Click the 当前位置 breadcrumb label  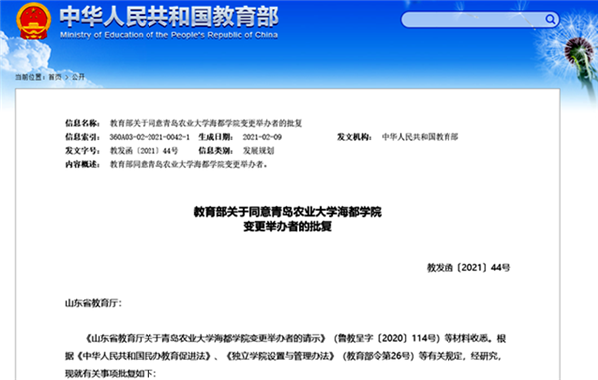coord(30,77)
